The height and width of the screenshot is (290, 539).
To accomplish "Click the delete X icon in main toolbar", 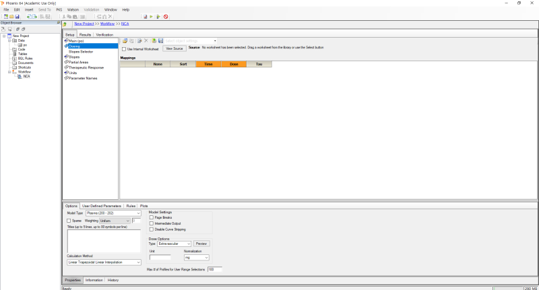I will point(110,16).
